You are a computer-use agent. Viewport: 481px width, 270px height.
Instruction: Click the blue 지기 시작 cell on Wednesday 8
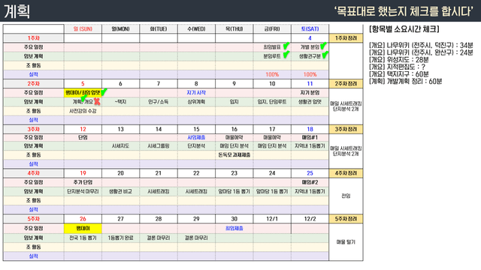point(196,92)
